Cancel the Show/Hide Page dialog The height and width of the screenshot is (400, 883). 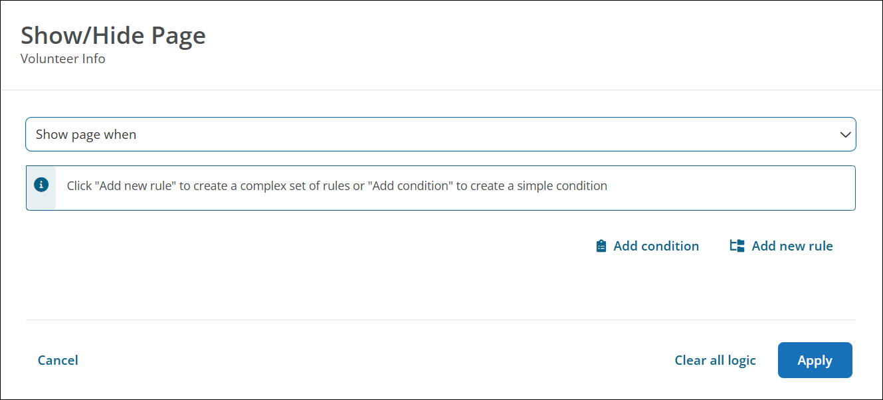tap(58, 360)
